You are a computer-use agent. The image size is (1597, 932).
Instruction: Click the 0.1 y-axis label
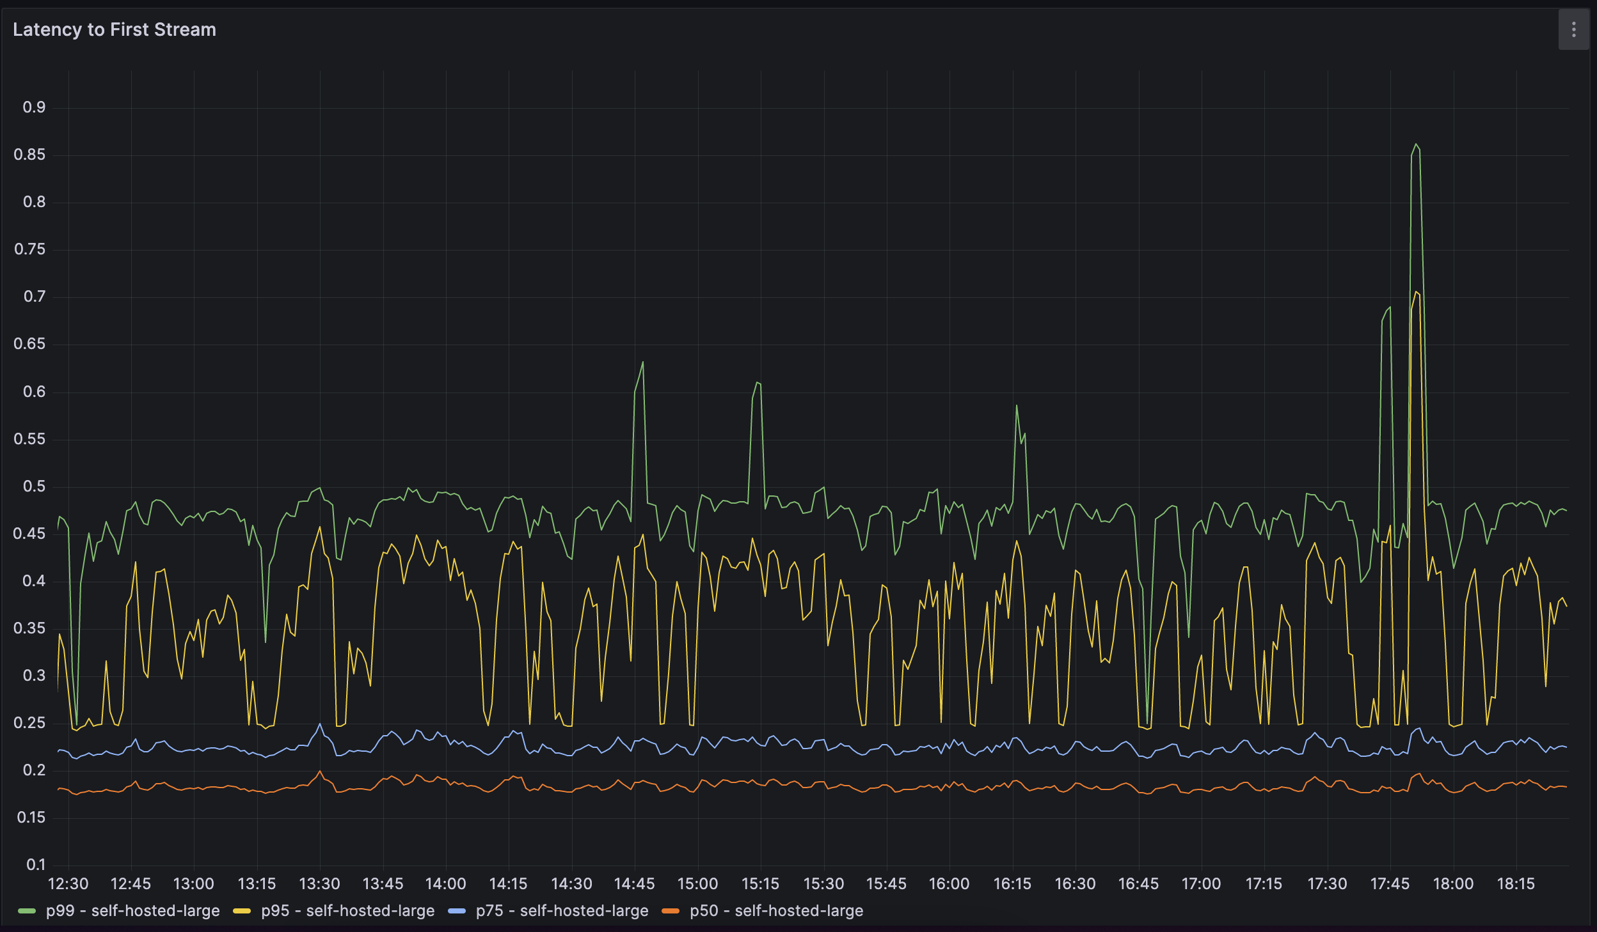point(36,864)
